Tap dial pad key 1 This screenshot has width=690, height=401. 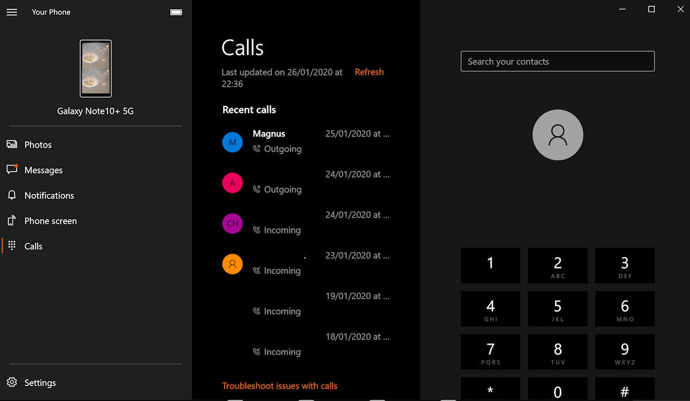[x=490, y=266]
